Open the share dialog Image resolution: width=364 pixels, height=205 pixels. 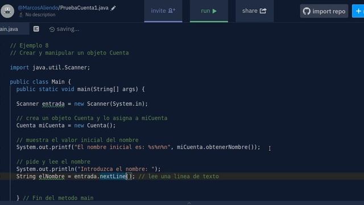[254, 11]
